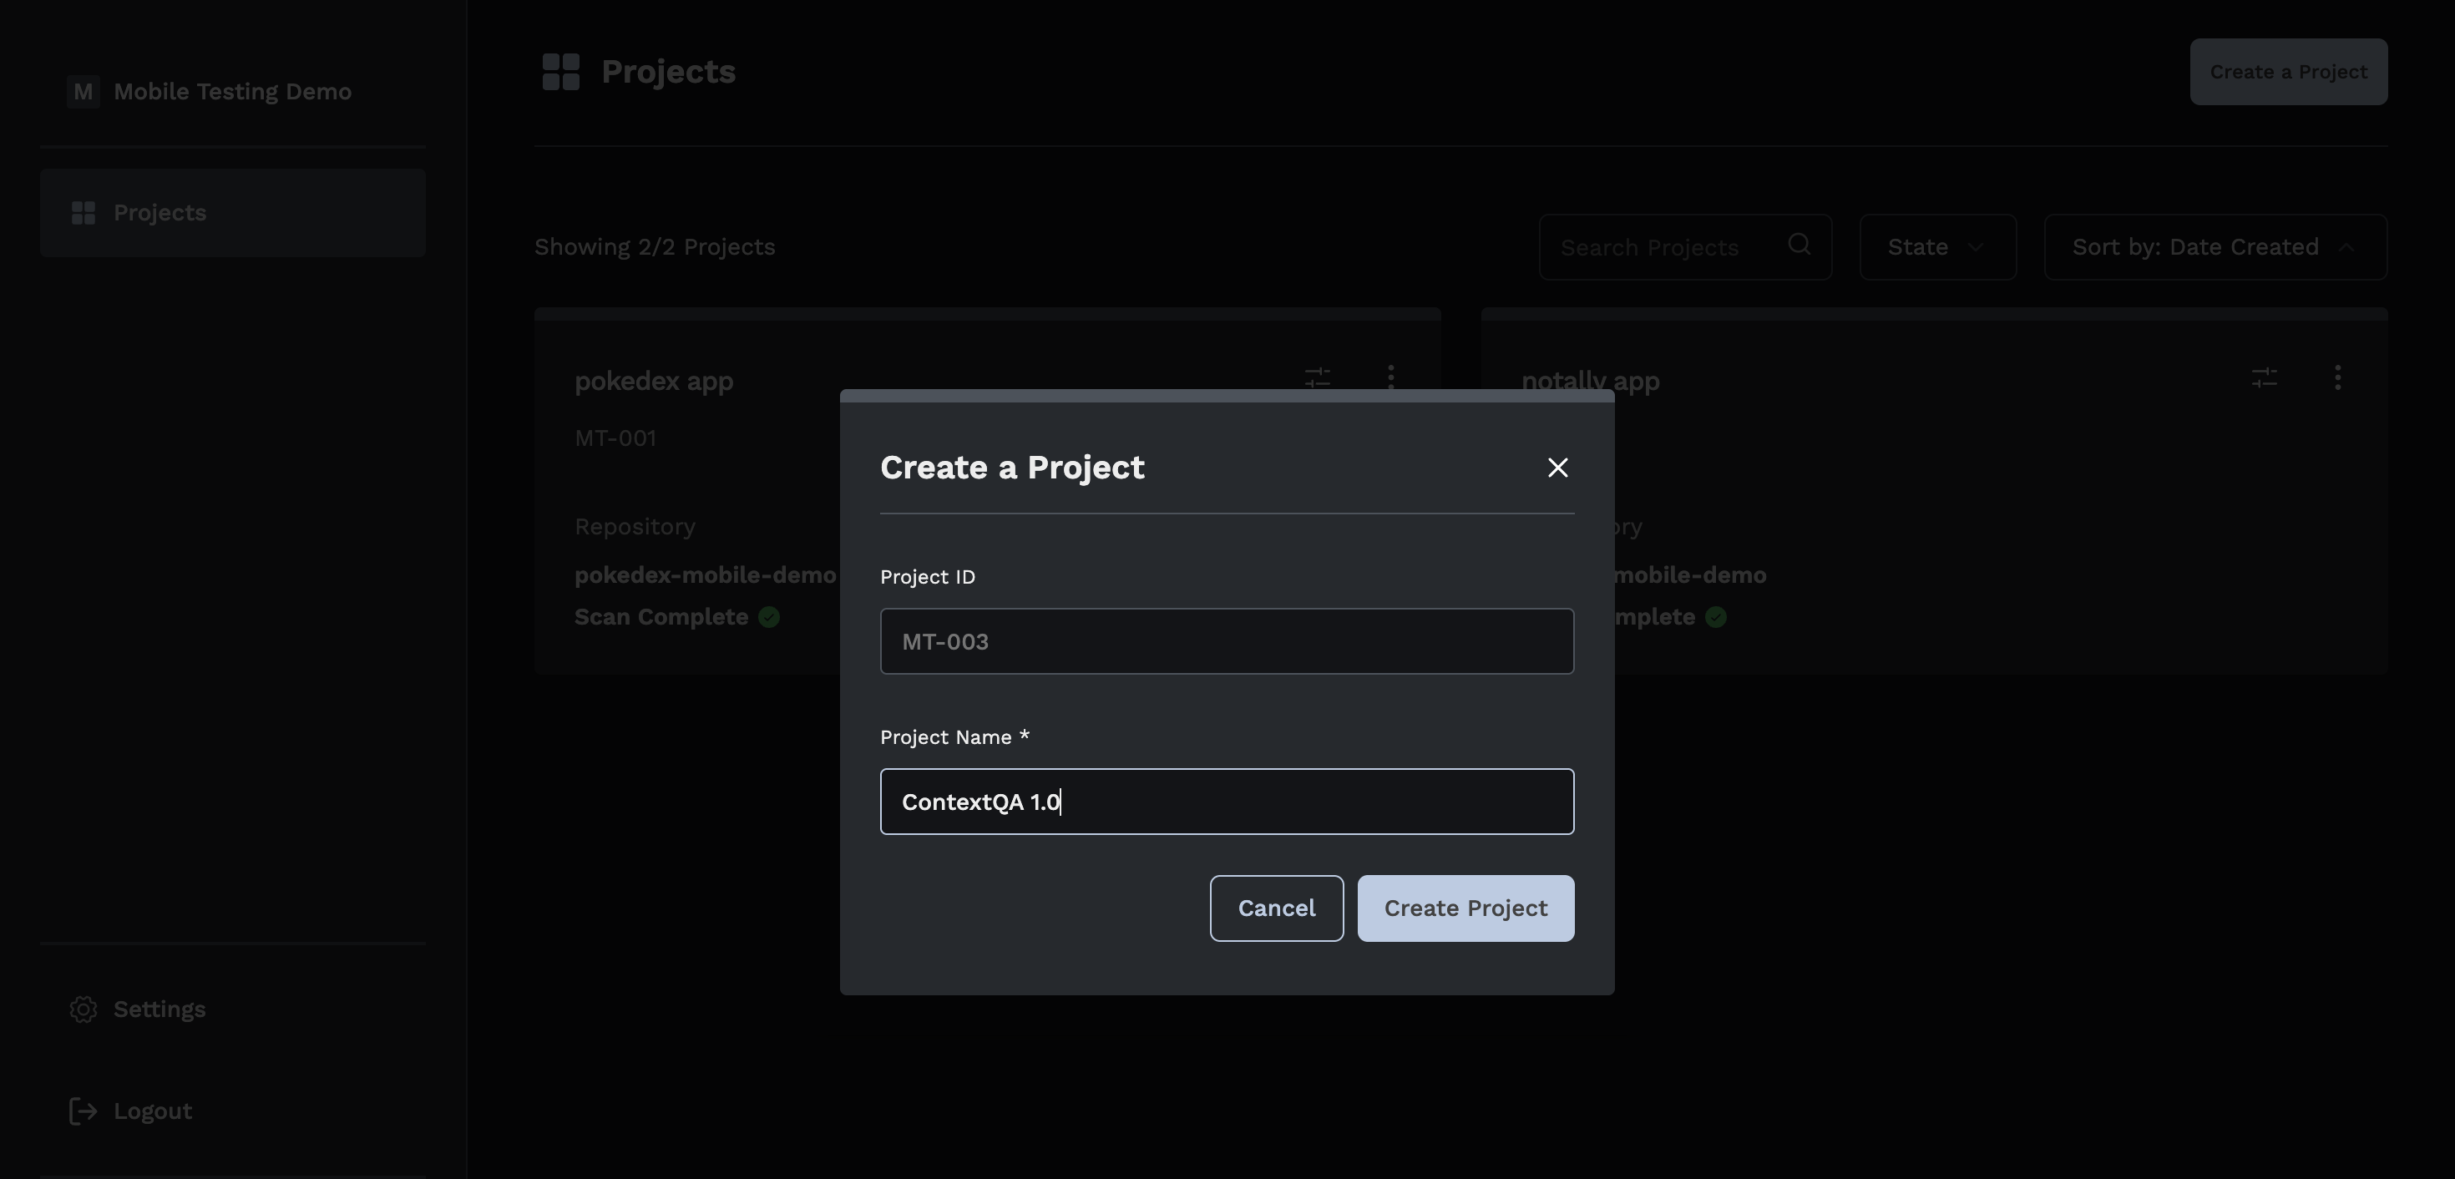The width and height of the screenshot is (2455, 1179).
Task: Click the Settings gear icon
Action: 83,1009
